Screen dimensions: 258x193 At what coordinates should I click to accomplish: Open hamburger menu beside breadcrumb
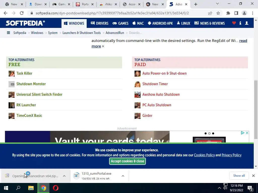coord(8,33)
